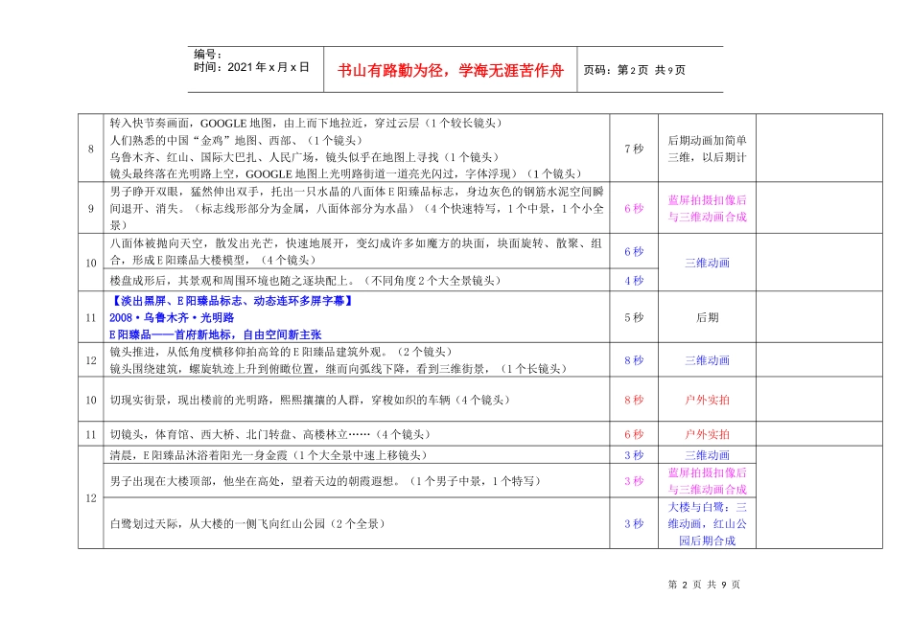Click footer page text "第 2 页 共 9 页"
This screenshot has width=911, height=644.
click(704, 585)
